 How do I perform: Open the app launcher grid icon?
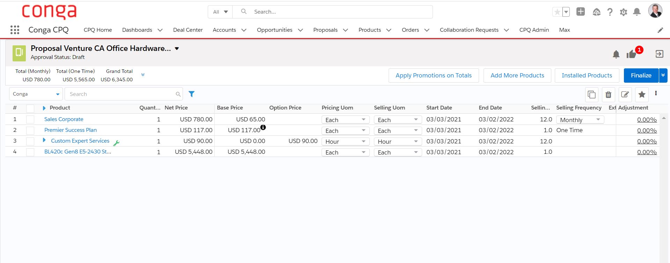coord(15,30)
